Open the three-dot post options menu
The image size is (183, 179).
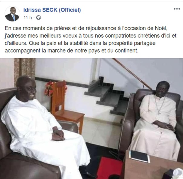tap(177, 9)
